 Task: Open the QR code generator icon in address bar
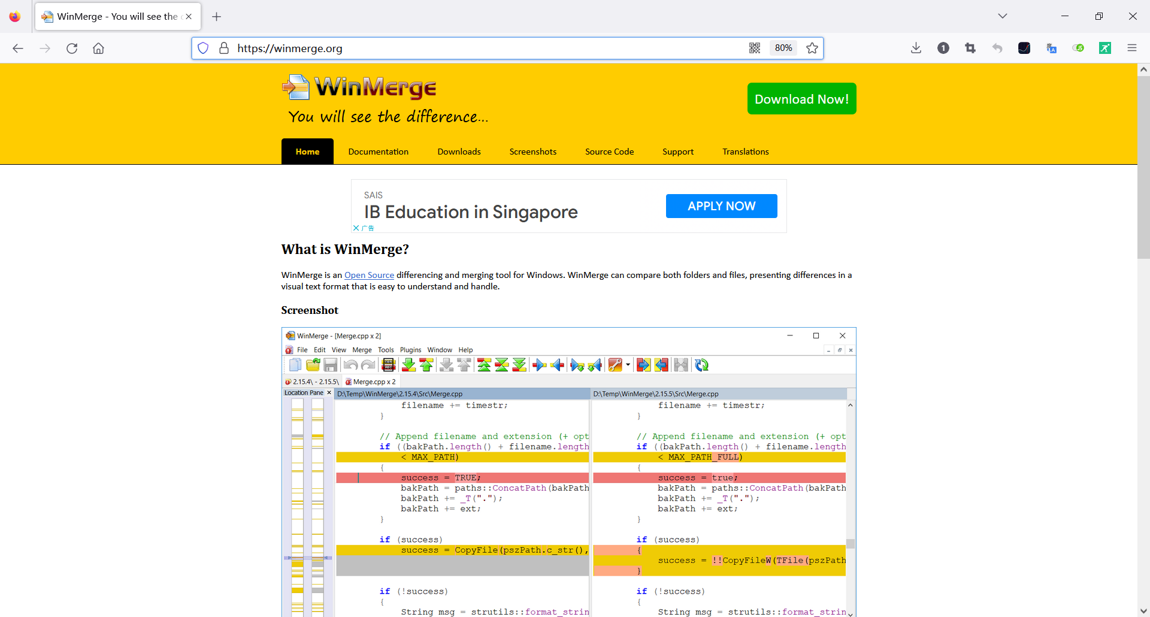(755, 48)
